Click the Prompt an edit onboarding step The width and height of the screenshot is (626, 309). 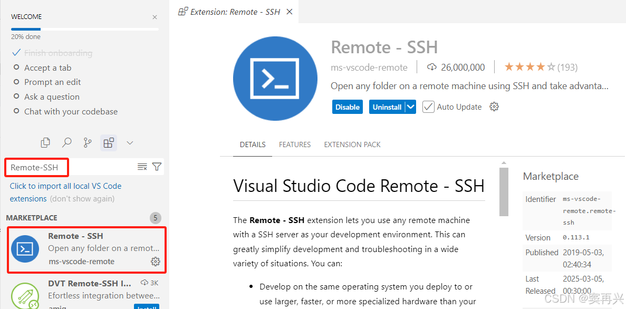pos(53,82)
